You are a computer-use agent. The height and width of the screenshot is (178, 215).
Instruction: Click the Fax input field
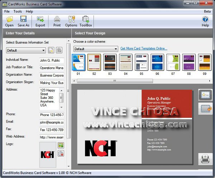tap(52, 130)
